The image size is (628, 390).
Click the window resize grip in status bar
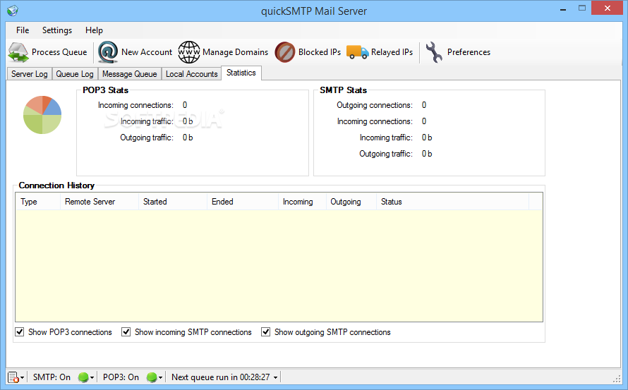click(x=617, y=379)
